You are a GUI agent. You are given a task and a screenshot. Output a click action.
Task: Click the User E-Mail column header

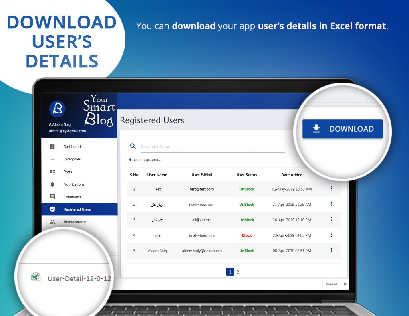[x=202, y=174]
